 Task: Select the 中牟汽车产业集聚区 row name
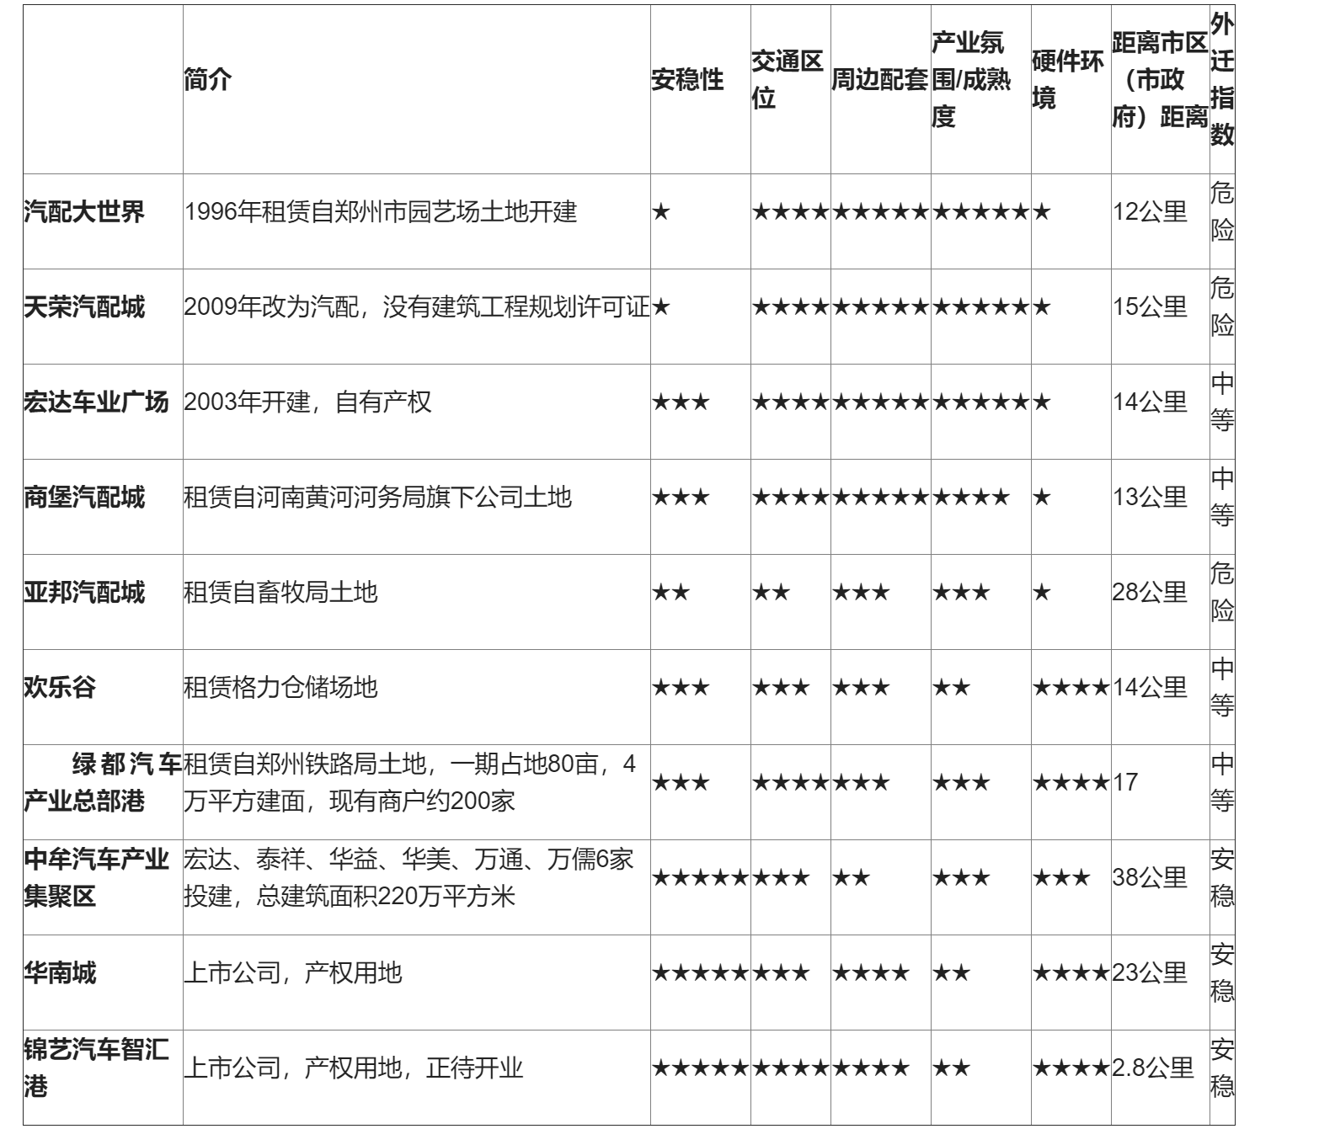tap(96, 878)
